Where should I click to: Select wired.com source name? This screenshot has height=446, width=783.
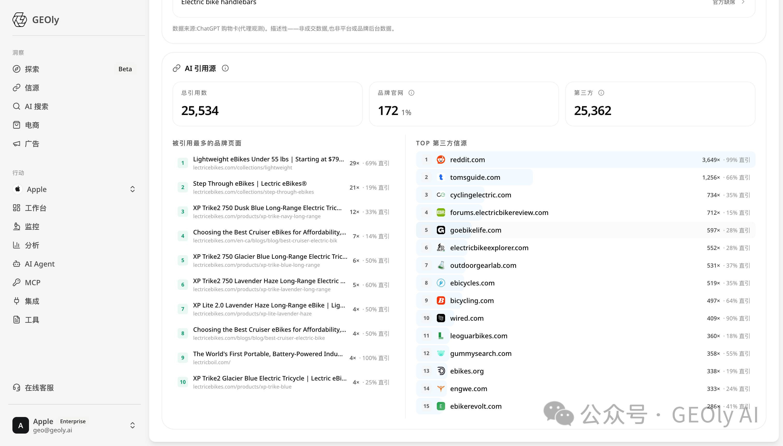[x=467, y=318]
